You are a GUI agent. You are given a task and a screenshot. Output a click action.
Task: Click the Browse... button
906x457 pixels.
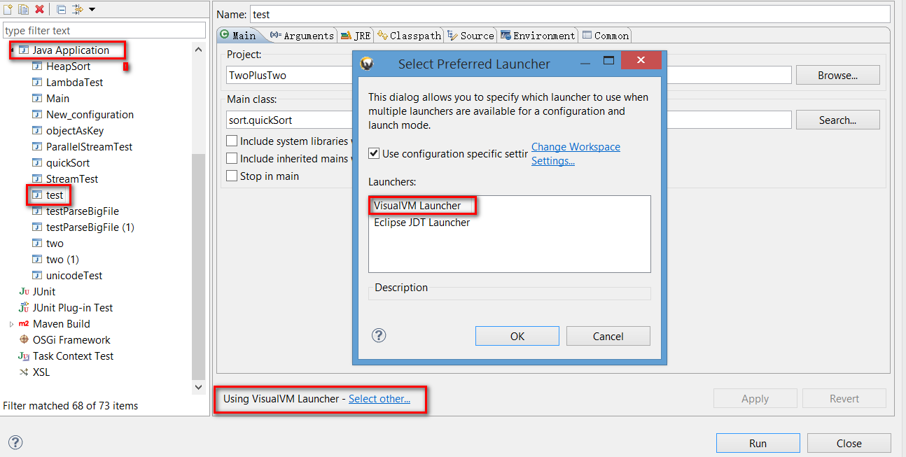(838, 75)
